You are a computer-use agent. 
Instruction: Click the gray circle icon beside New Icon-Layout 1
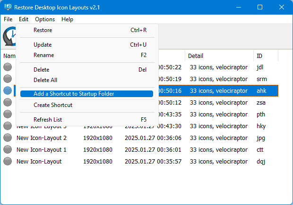pyautogui.click(x=8, y=149)
